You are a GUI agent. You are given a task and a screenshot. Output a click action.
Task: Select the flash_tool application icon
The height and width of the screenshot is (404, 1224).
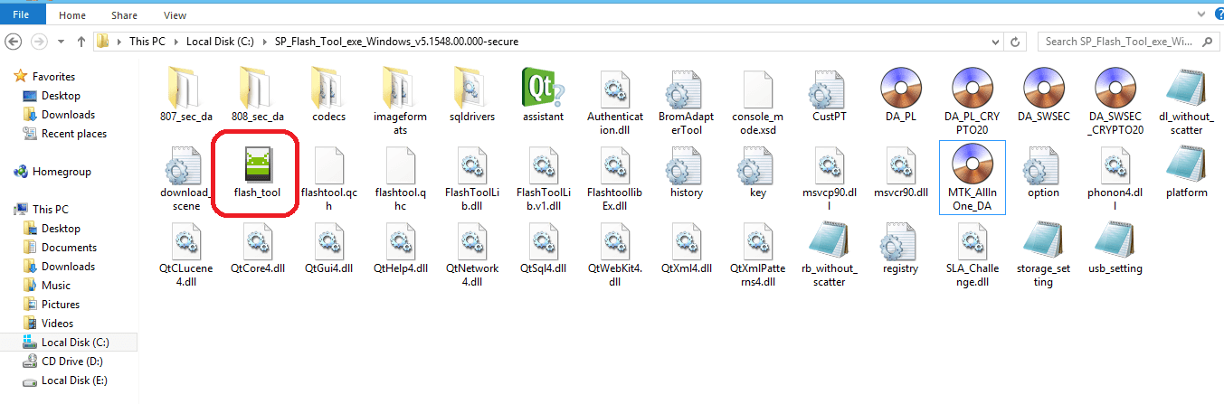[256, 173]
